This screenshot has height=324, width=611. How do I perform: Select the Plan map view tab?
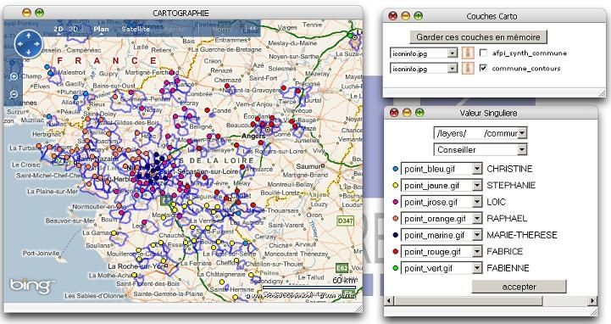pyautogui.click(x=101, y=29)
